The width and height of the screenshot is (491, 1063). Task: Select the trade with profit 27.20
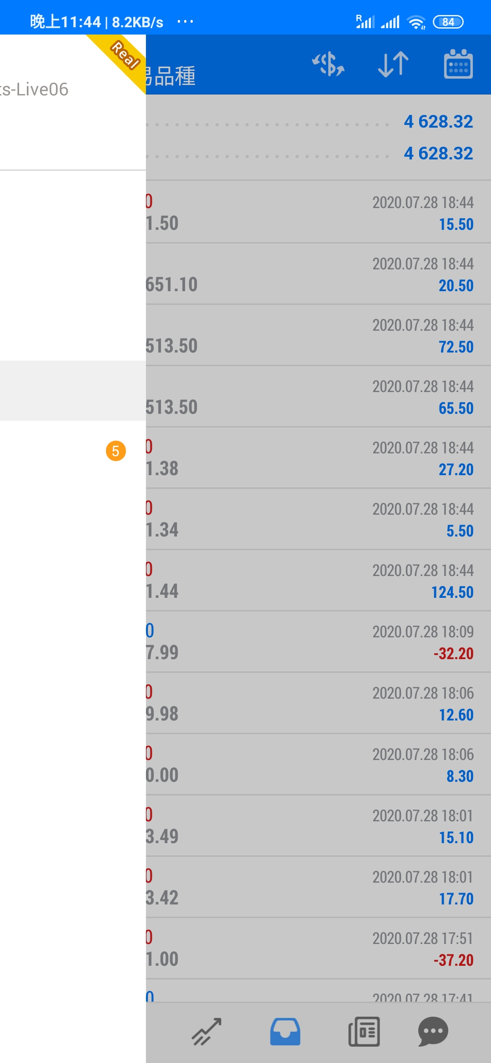[x=318, y=458]
